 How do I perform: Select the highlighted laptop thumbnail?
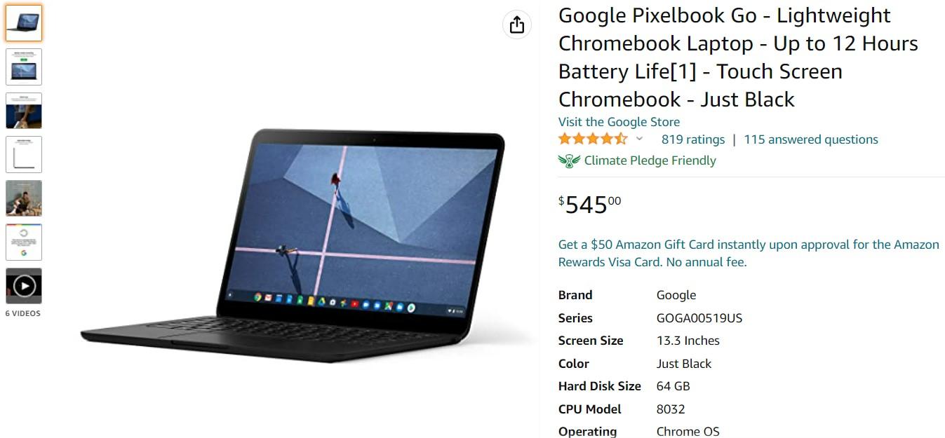pyautogui.click(x=24, y=22)
